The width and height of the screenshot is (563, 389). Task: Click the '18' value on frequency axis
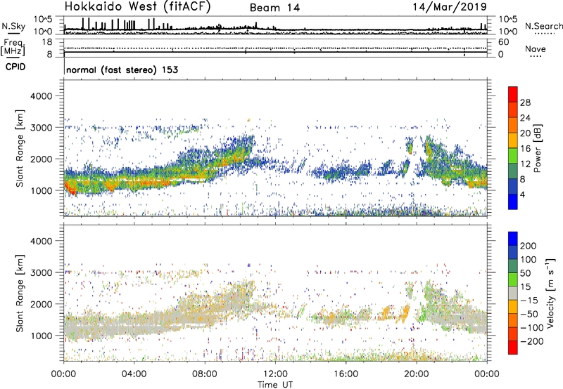click(46, 42)
